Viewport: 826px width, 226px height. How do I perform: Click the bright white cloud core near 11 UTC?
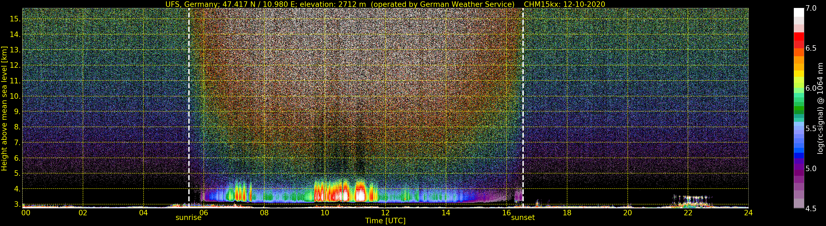(x=361, y=195)
